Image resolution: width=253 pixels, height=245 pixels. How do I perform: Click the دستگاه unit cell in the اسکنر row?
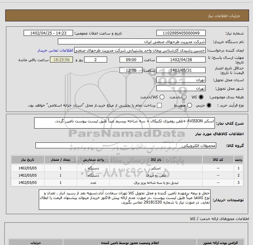pos(93,168)
